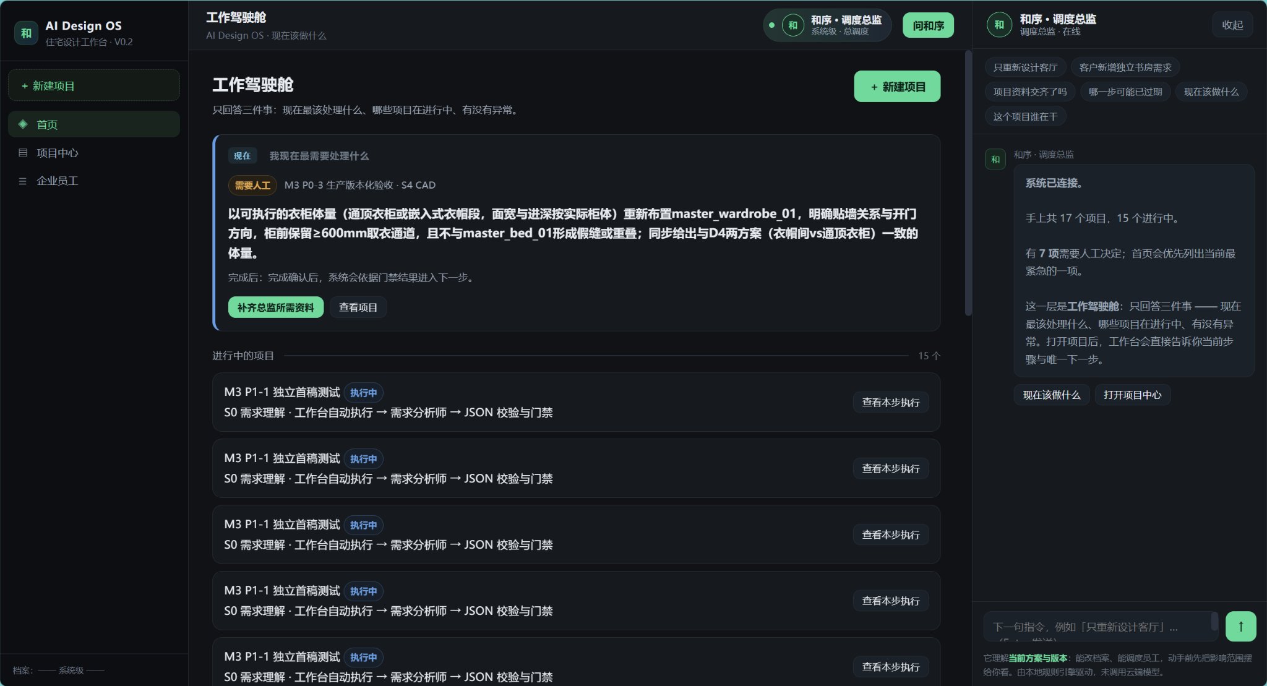Click M3 P0-3 生产版本化验收 · S4 CAD text
The width and height of the screenshot is (1267, 686).
coord(360,185)
